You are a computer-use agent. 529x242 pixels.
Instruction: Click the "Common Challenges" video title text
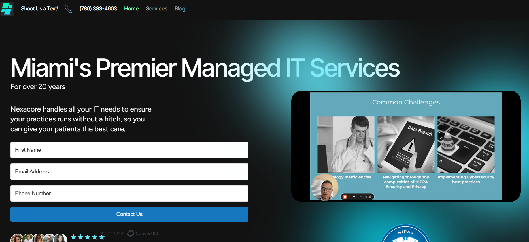click(x=406, y=102)
